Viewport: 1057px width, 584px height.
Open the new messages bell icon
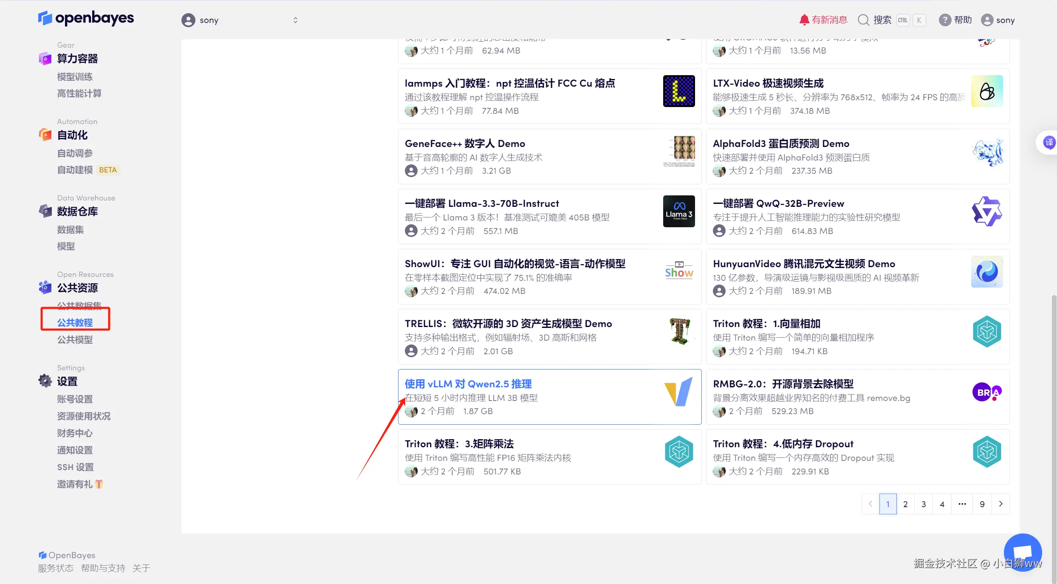804,20
